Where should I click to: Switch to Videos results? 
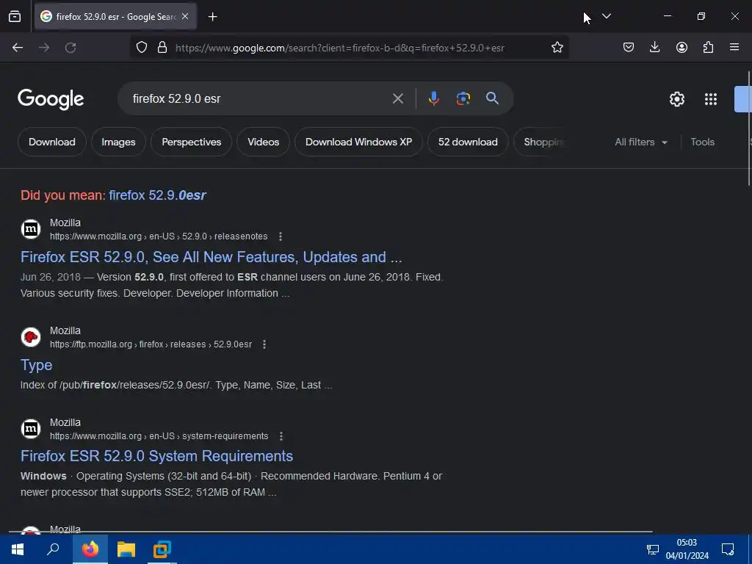264,142
